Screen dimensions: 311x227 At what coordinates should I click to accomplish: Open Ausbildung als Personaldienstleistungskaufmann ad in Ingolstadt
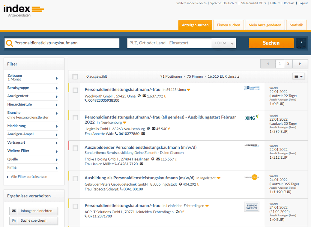(140, 178)
